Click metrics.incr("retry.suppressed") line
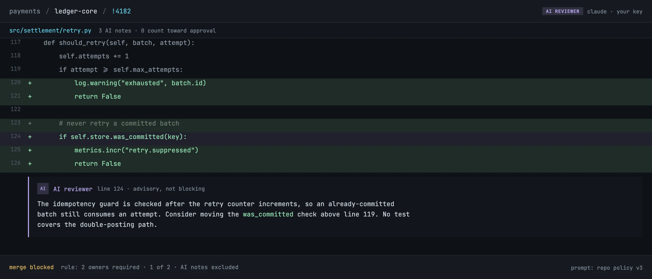The width and height of the screenshot is (652, 279). point(136,150)
